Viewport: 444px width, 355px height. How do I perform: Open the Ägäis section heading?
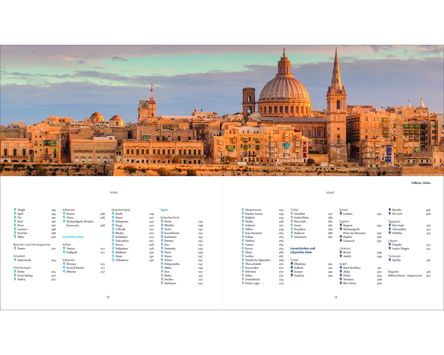tap(164, 209)
